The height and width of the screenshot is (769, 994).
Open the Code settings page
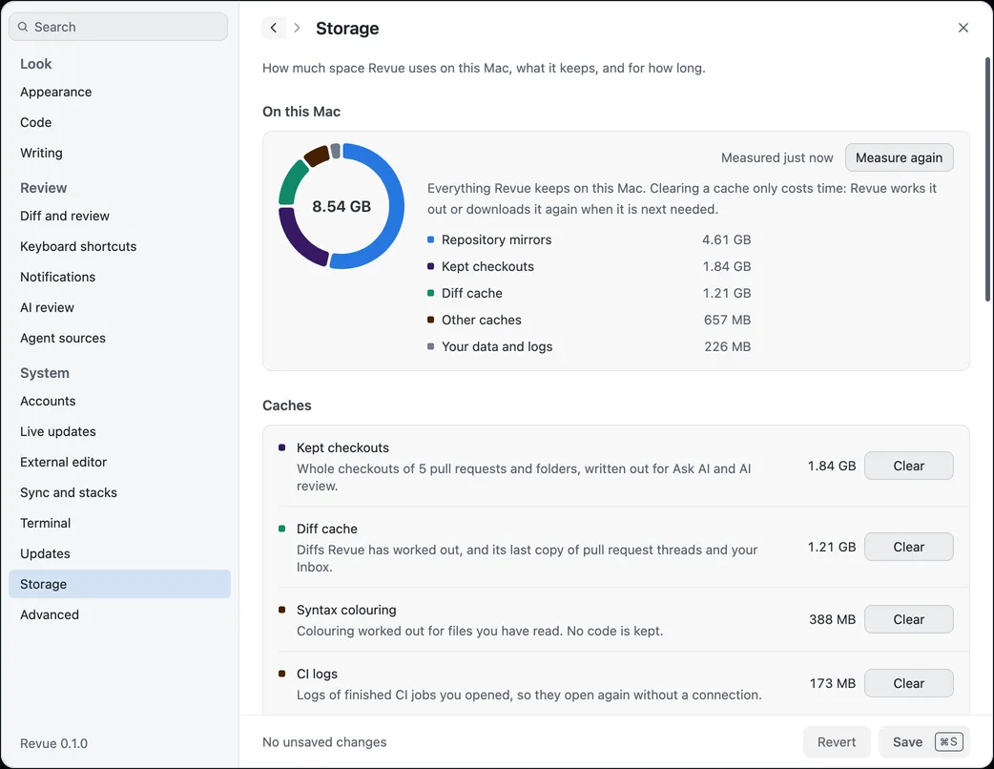(120, 122)
